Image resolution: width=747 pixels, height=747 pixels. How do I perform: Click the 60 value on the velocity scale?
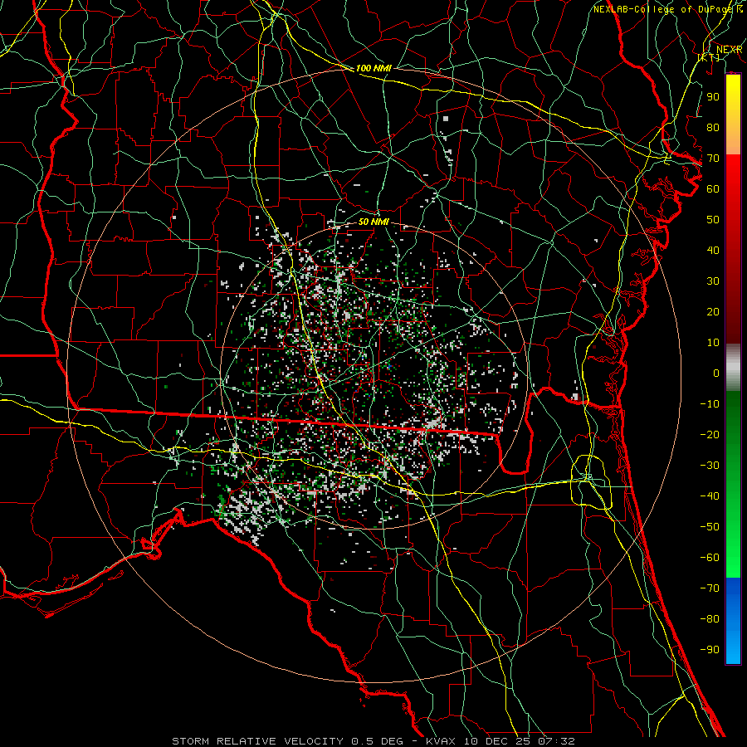pyautogui.click(x=713, y=188)
